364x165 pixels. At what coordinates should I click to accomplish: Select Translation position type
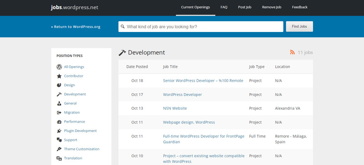(x=73, y=158)
